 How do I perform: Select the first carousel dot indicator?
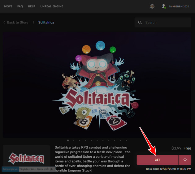click(68, 140)
